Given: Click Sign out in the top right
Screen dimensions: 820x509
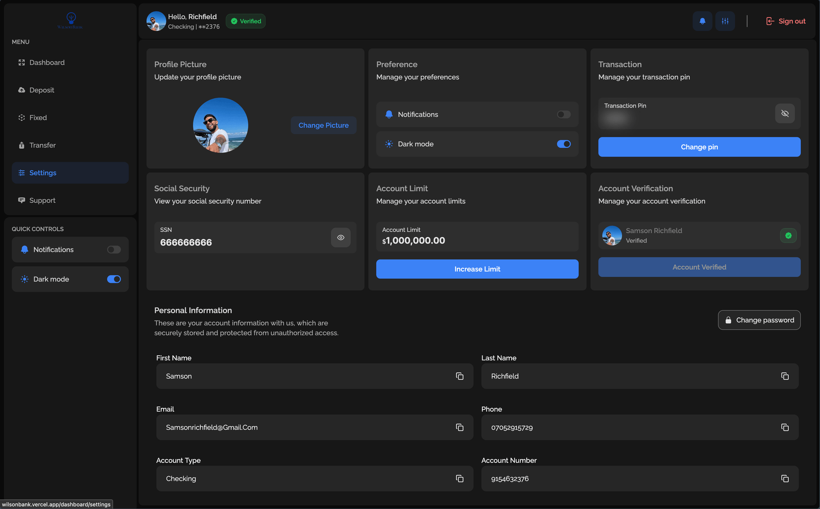Looking at the screenshot, I should [x=786, y=21].
